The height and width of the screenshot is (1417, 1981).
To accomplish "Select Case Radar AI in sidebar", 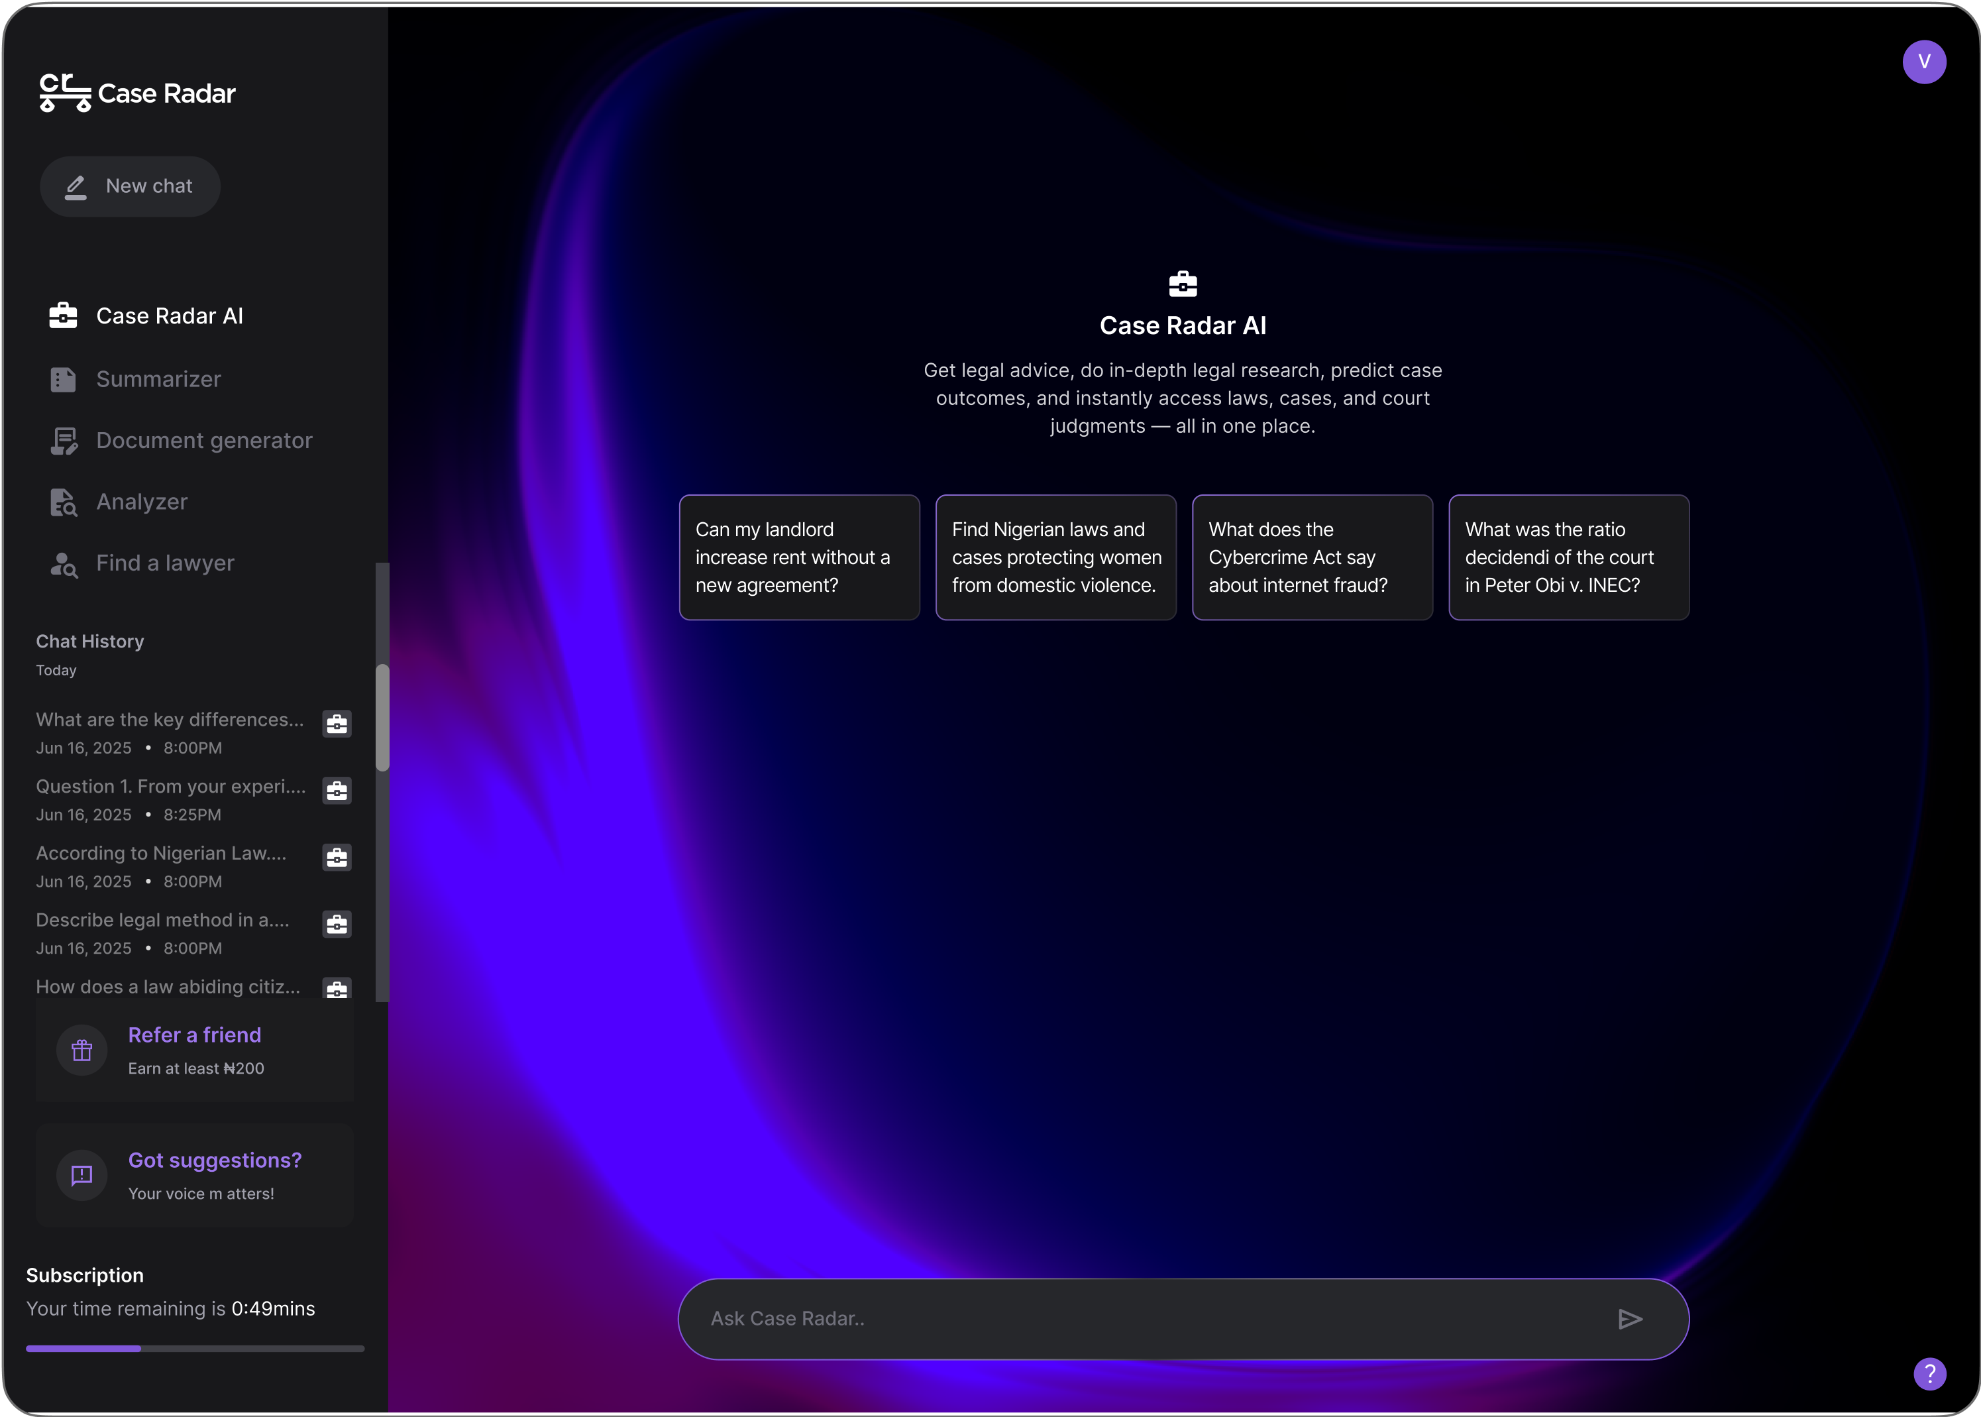I will tap(169, 316).
